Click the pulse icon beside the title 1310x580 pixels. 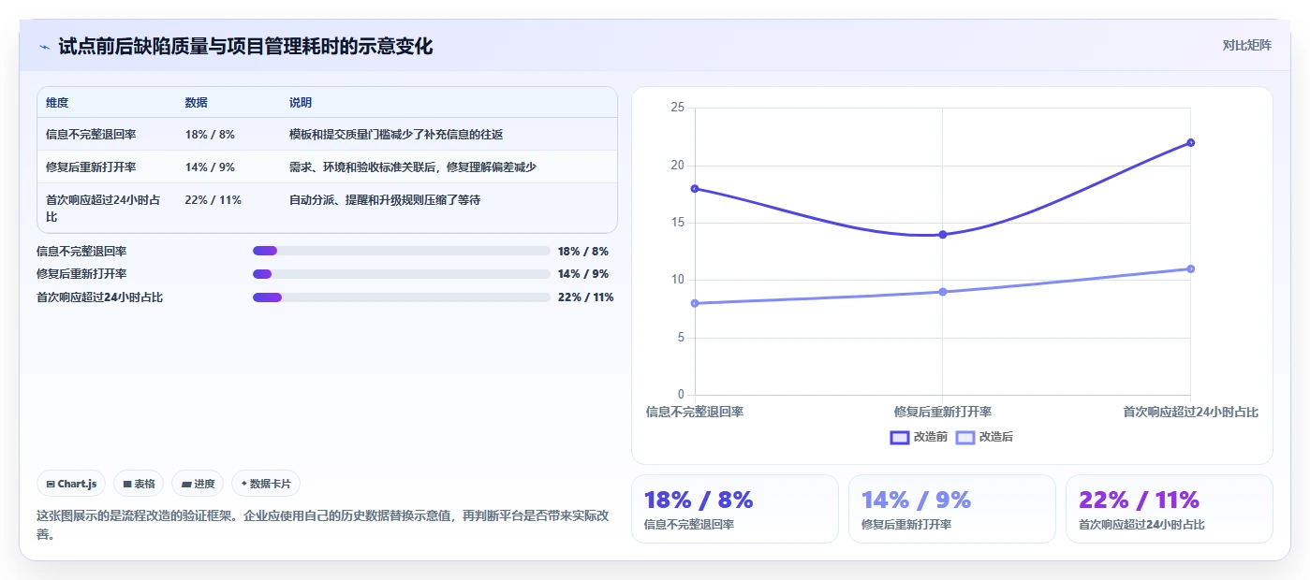click(44, 47)
